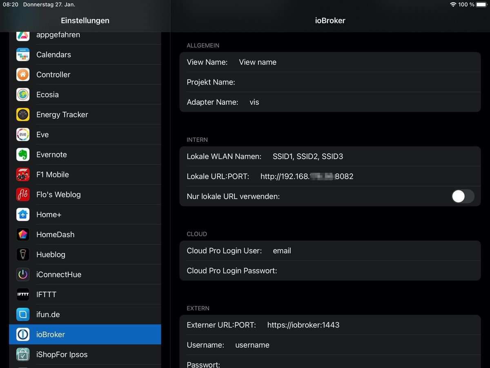
Task: Tap the Eve app icon
Action: [x=23, y=135]
